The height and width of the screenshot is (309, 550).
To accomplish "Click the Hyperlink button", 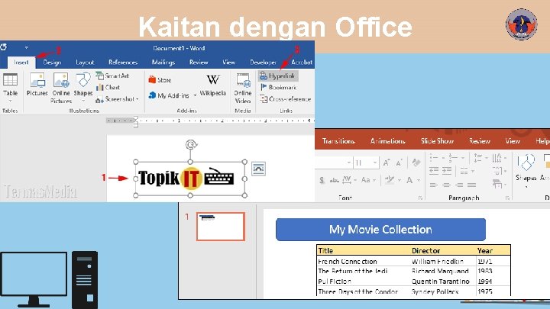I will [278, 76].
